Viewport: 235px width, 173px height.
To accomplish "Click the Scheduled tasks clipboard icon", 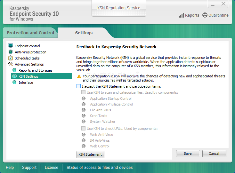I will coord(11,58).
